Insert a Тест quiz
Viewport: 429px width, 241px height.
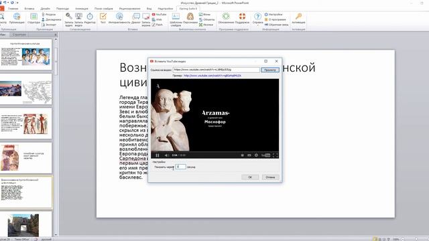tap(103, 18)
